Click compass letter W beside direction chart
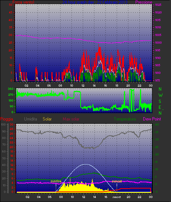171x202 pixels. 160,95
